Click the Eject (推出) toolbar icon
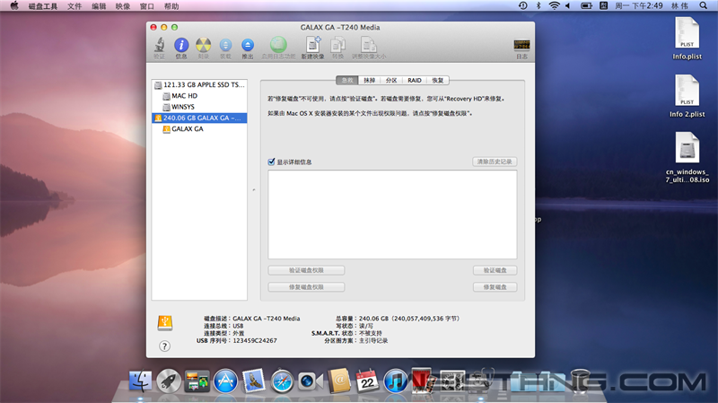This screenshot has height=403, width=718. tap(248, 46)
